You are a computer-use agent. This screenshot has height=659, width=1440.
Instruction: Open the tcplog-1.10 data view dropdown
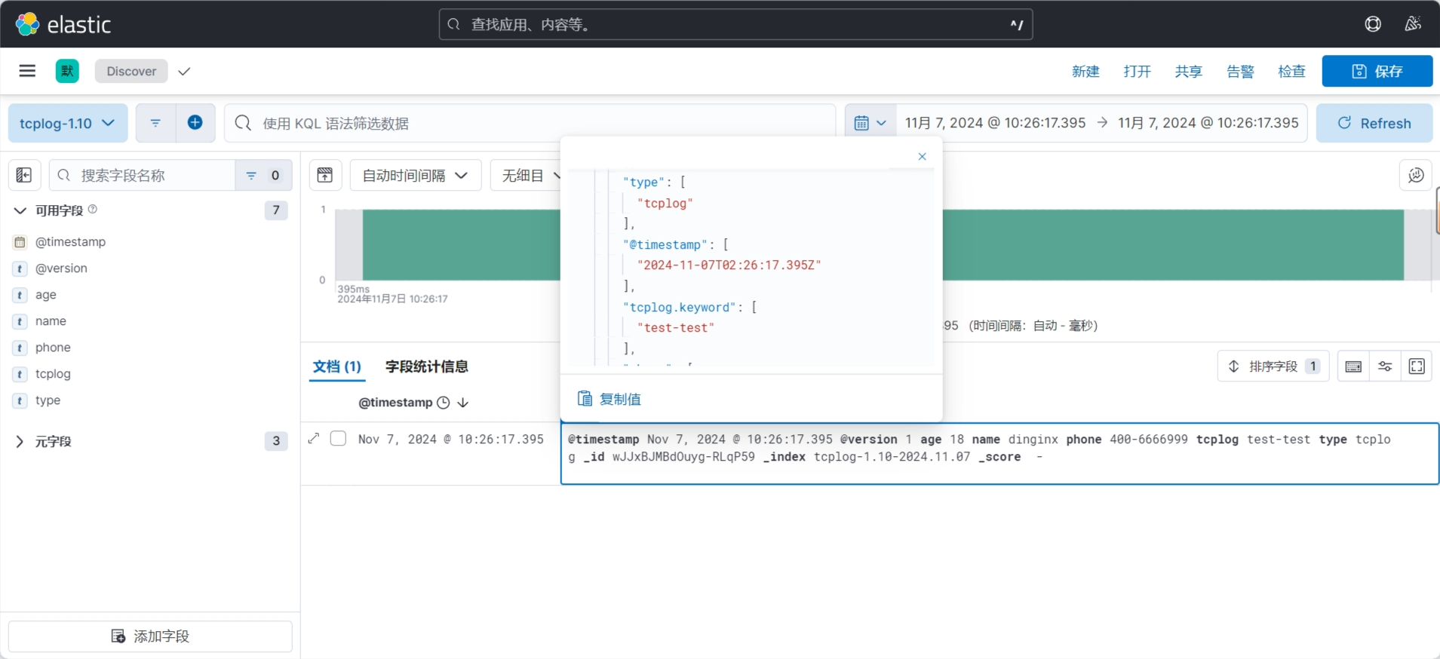coord(68,123)
